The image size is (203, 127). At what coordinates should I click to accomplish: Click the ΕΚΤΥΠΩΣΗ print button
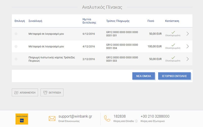52,93
